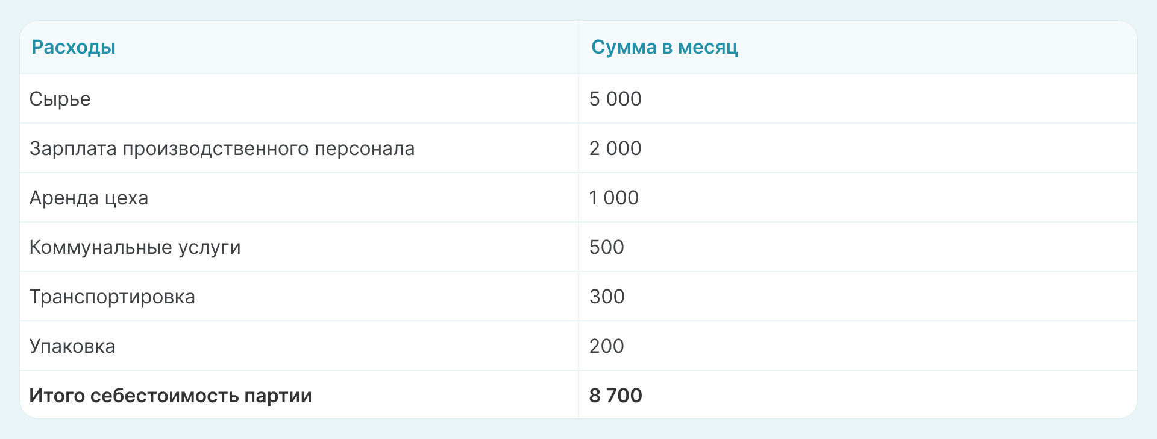Select the bold 8 700 total cell
Image resolution: width=1157 pixels, height=439 pixels.
pyautogui.click(x=615, y=396)
